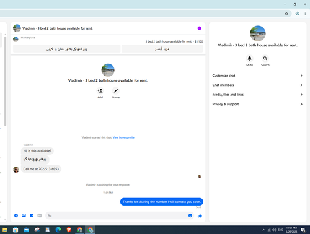Expand Privacy & support section
The width and height of the screenshot is (310, 234).
pos(257,104)
